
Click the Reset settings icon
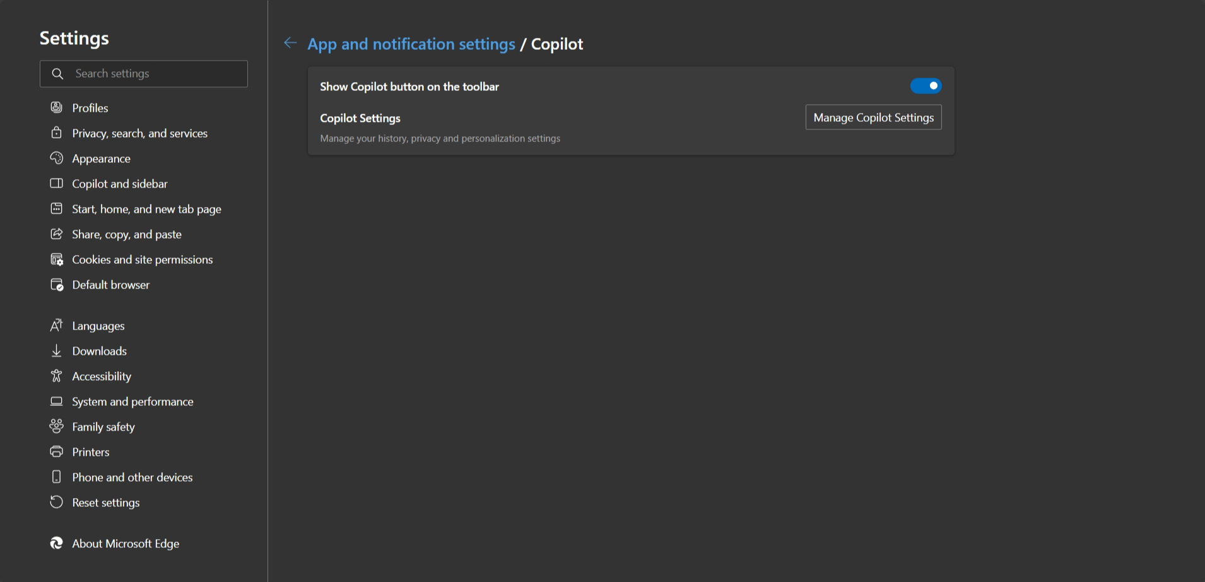click(x=57, y=502)
